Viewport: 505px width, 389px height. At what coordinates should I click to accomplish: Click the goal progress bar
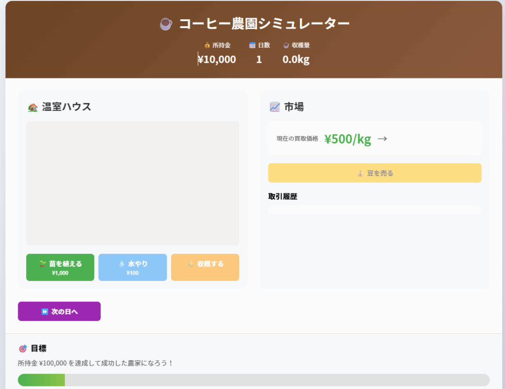point(253,380)
